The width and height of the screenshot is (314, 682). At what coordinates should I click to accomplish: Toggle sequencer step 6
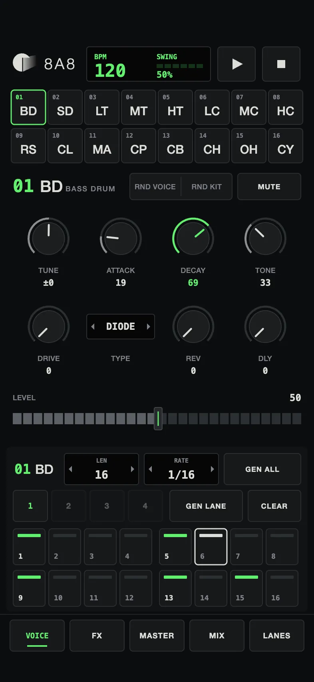click(x=211, y=547)
